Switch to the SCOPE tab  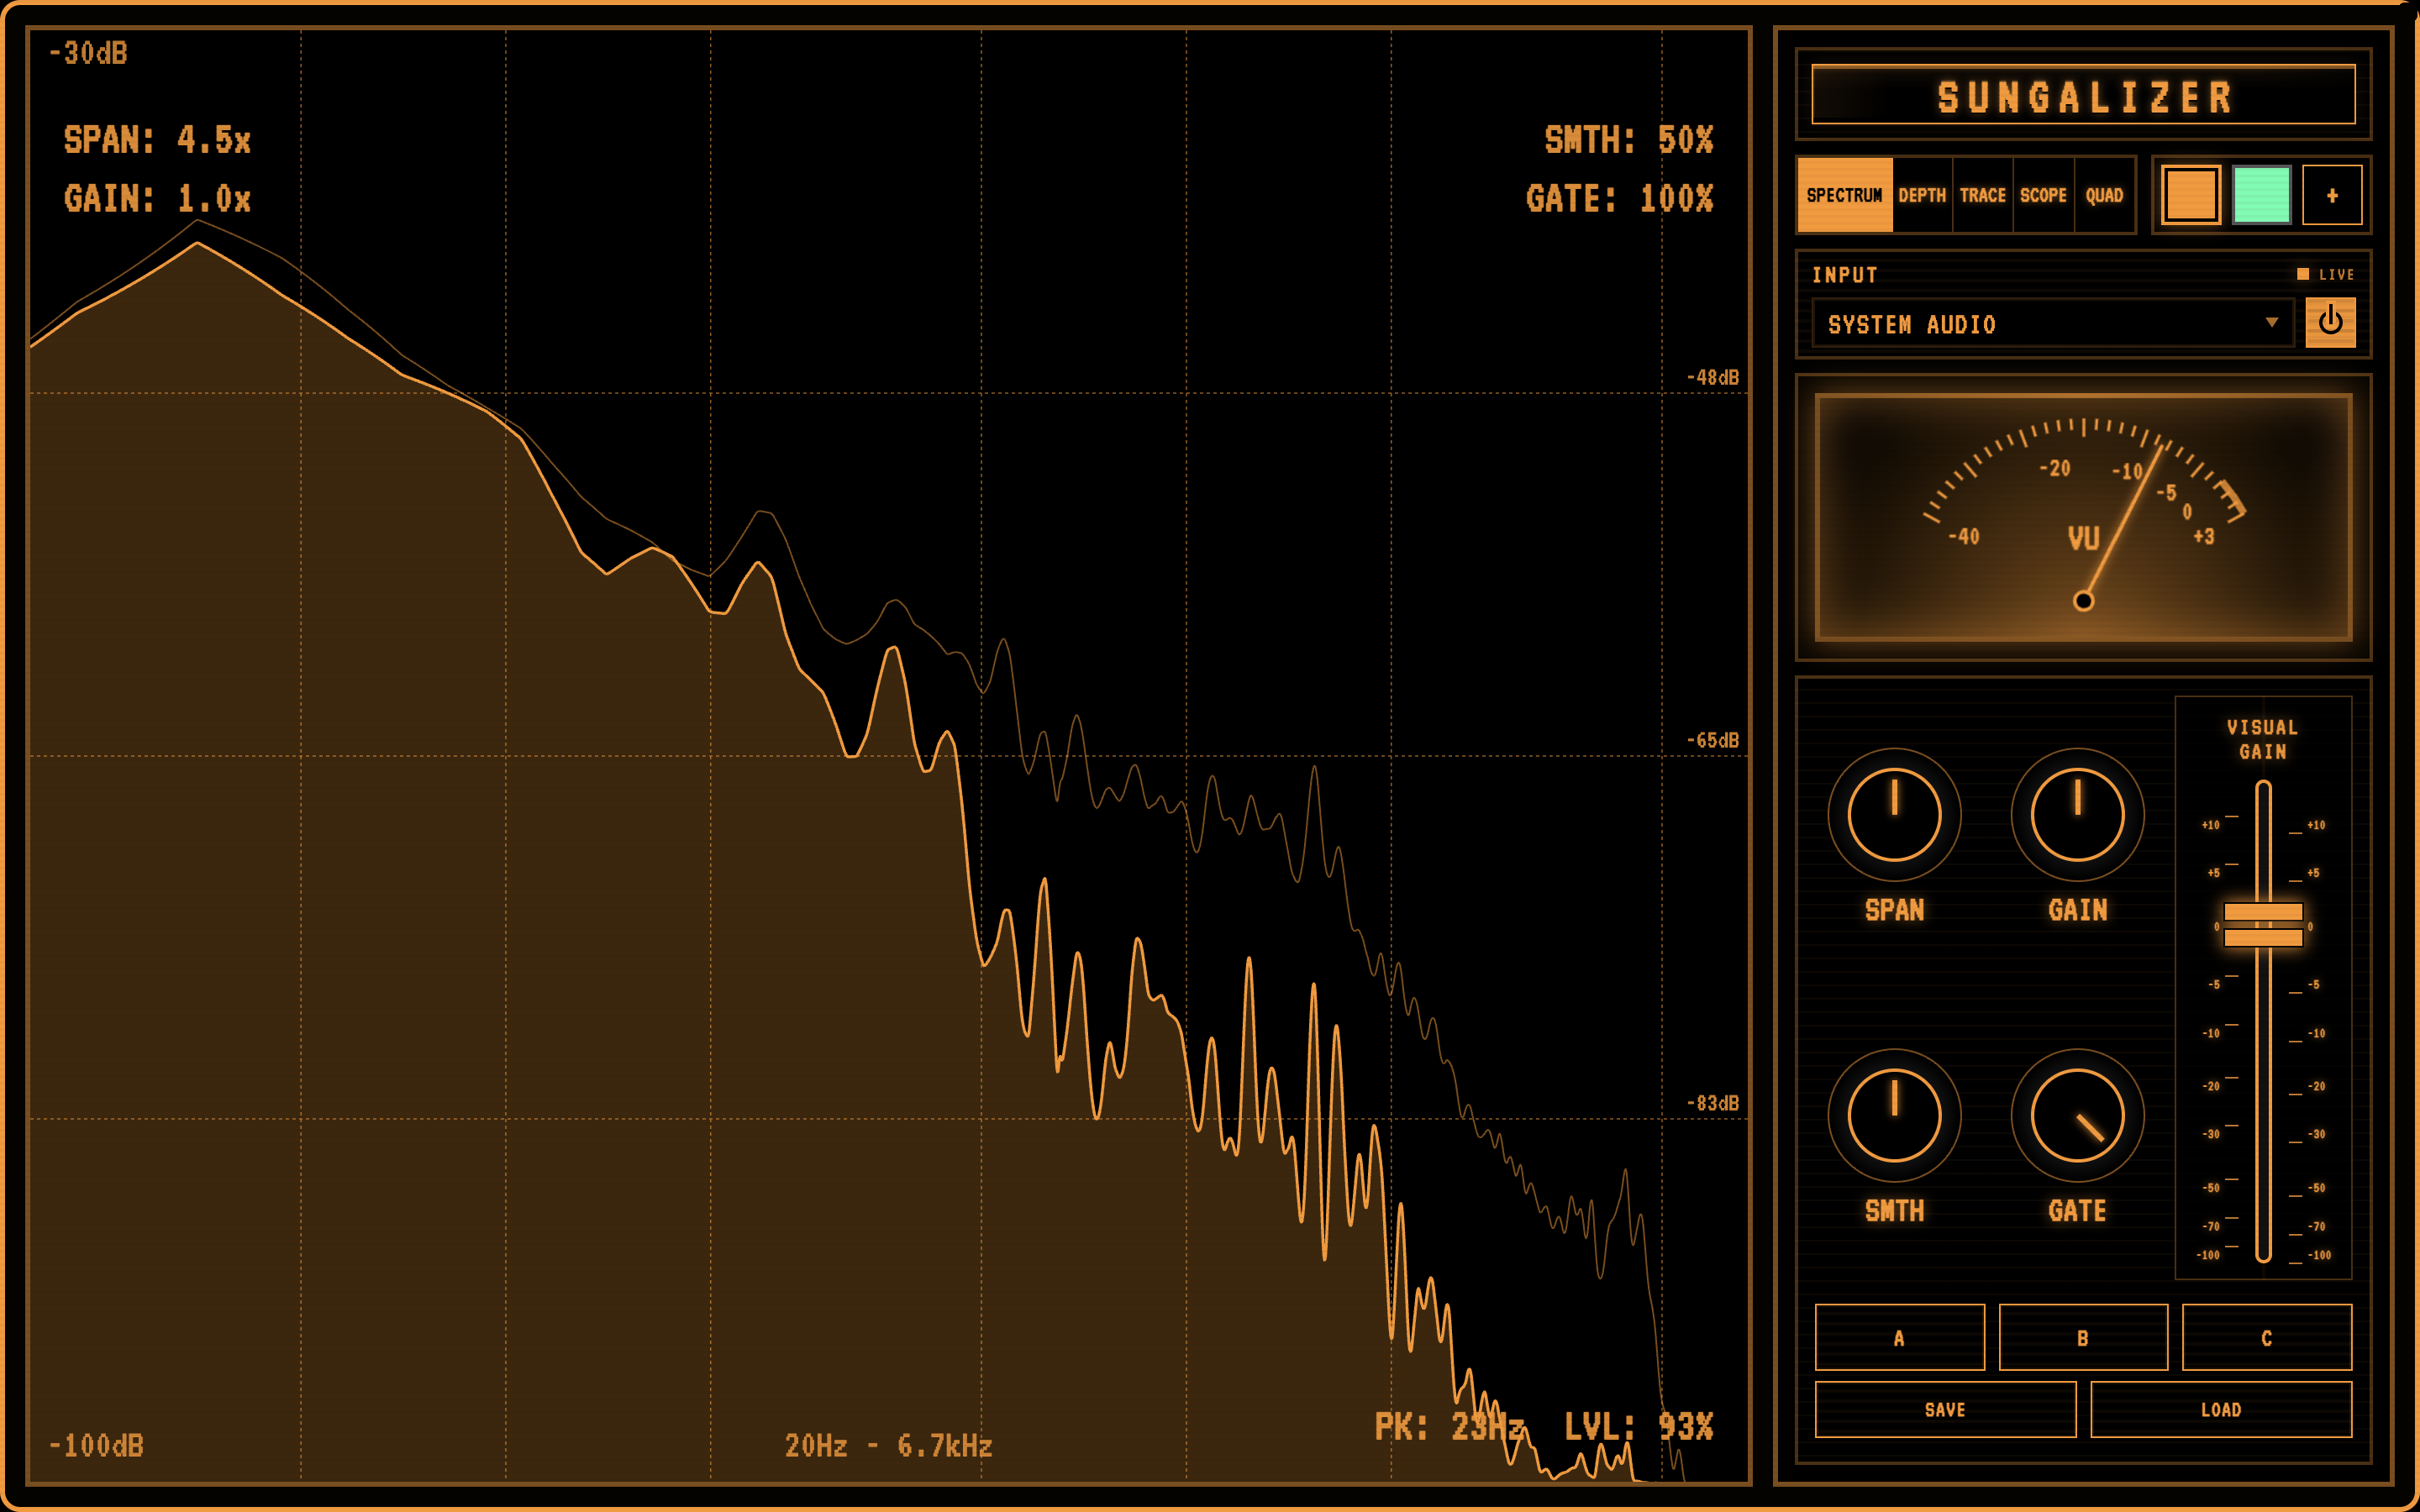pos(2043,195)
